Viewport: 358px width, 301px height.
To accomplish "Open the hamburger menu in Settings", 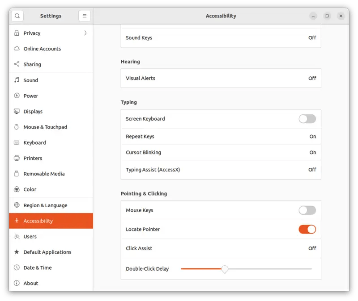I will pyautogui.click(x=84, y=16).
